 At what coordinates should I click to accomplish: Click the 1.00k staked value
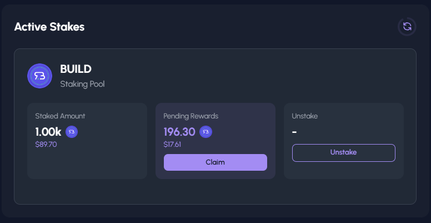pos(48,132)
